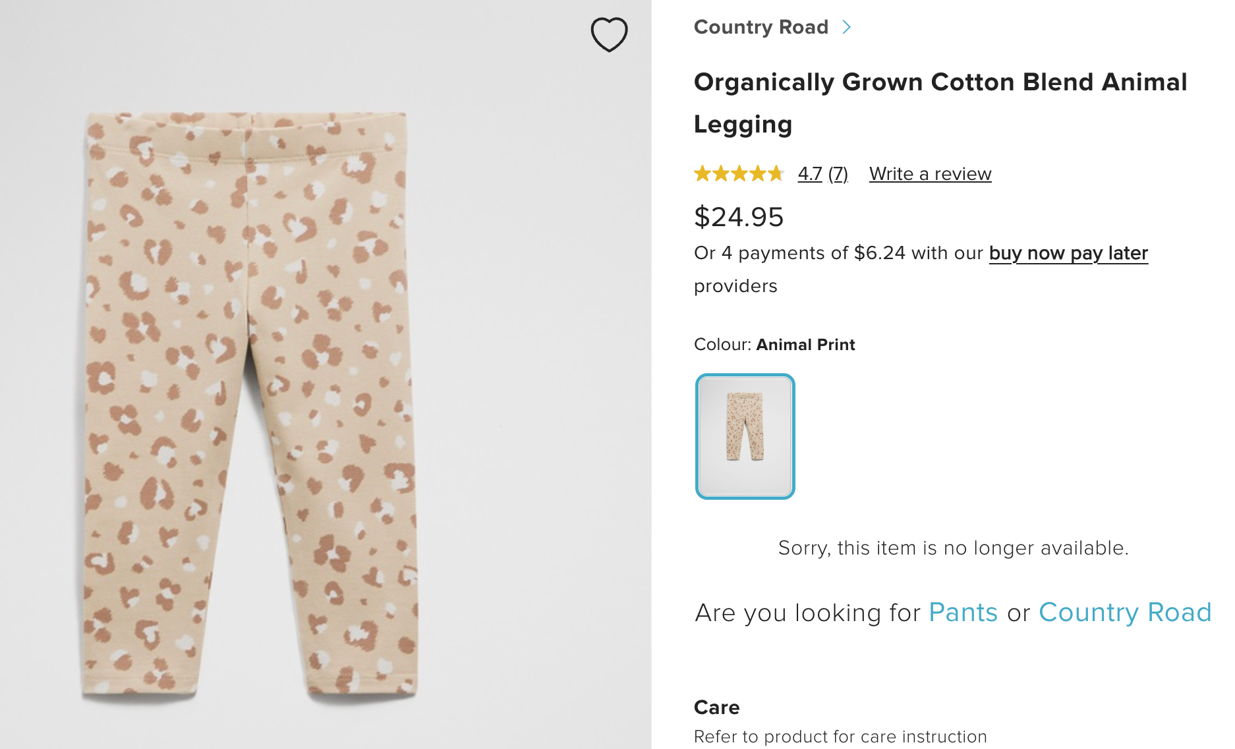
Task: Open the blue Country Road suggestion link
Action: click(x=1125, y=613)
